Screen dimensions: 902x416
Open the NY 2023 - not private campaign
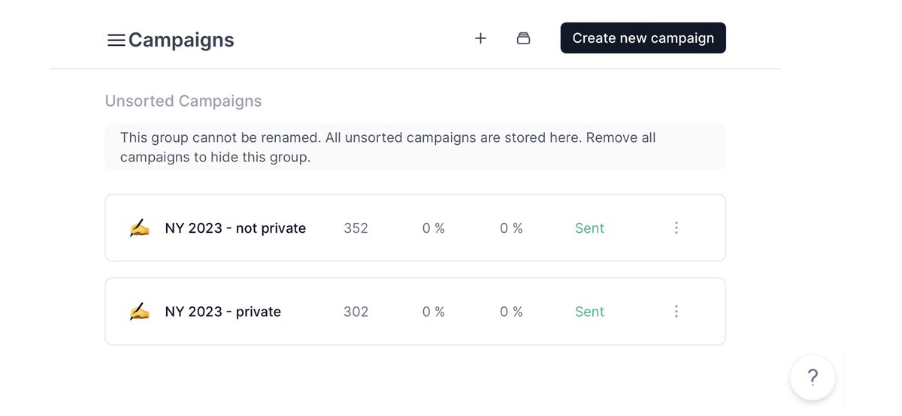pos(235,228)
